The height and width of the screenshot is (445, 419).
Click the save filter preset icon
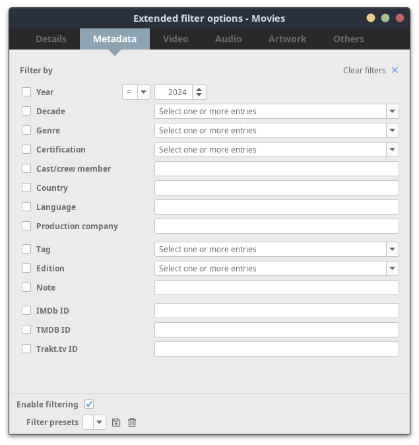pyautogui.click(x=116, y=423)
